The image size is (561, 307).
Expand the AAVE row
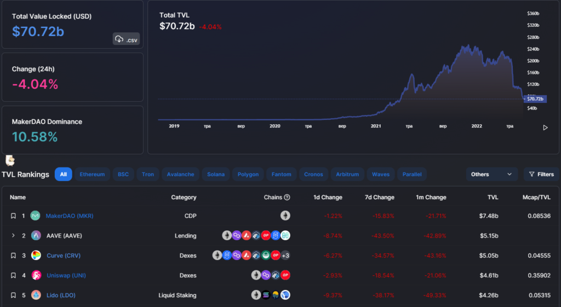[13, 236]
